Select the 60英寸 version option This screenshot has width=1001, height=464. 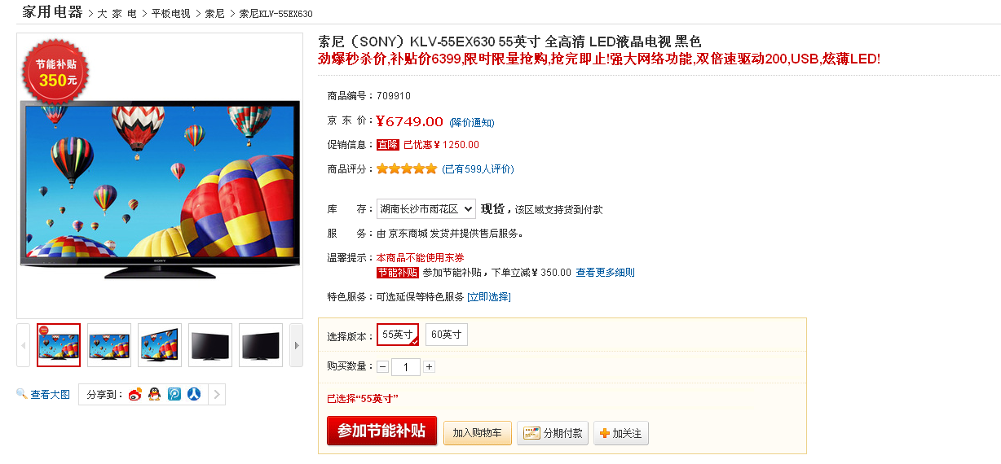[447, 335]
